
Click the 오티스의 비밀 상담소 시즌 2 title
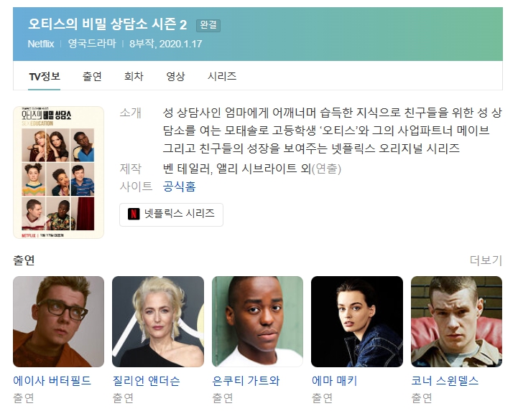[108, 24]
